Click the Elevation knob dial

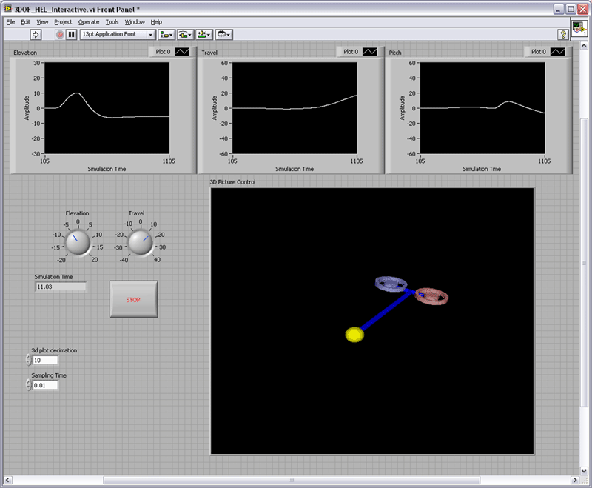pyautogui.click(x=77, y=242)
